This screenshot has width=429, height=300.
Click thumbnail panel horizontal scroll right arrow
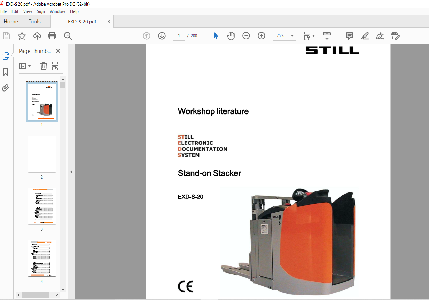(58, 295)
